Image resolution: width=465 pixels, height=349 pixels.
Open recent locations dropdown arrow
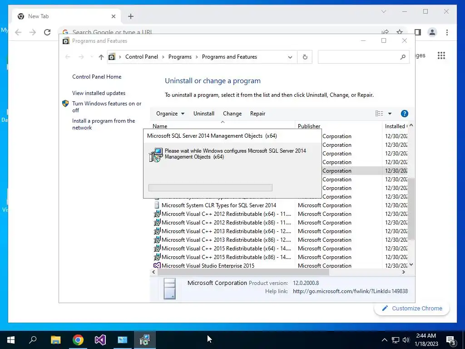coord(92,57)
